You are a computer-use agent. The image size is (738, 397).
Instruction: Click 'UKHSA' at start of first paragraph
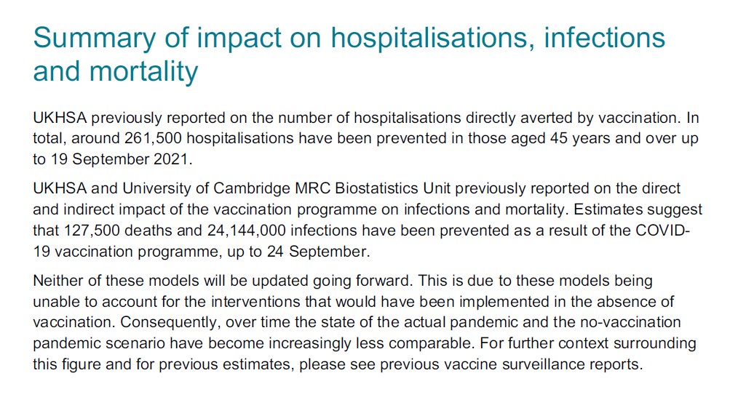tap(60, 118)
